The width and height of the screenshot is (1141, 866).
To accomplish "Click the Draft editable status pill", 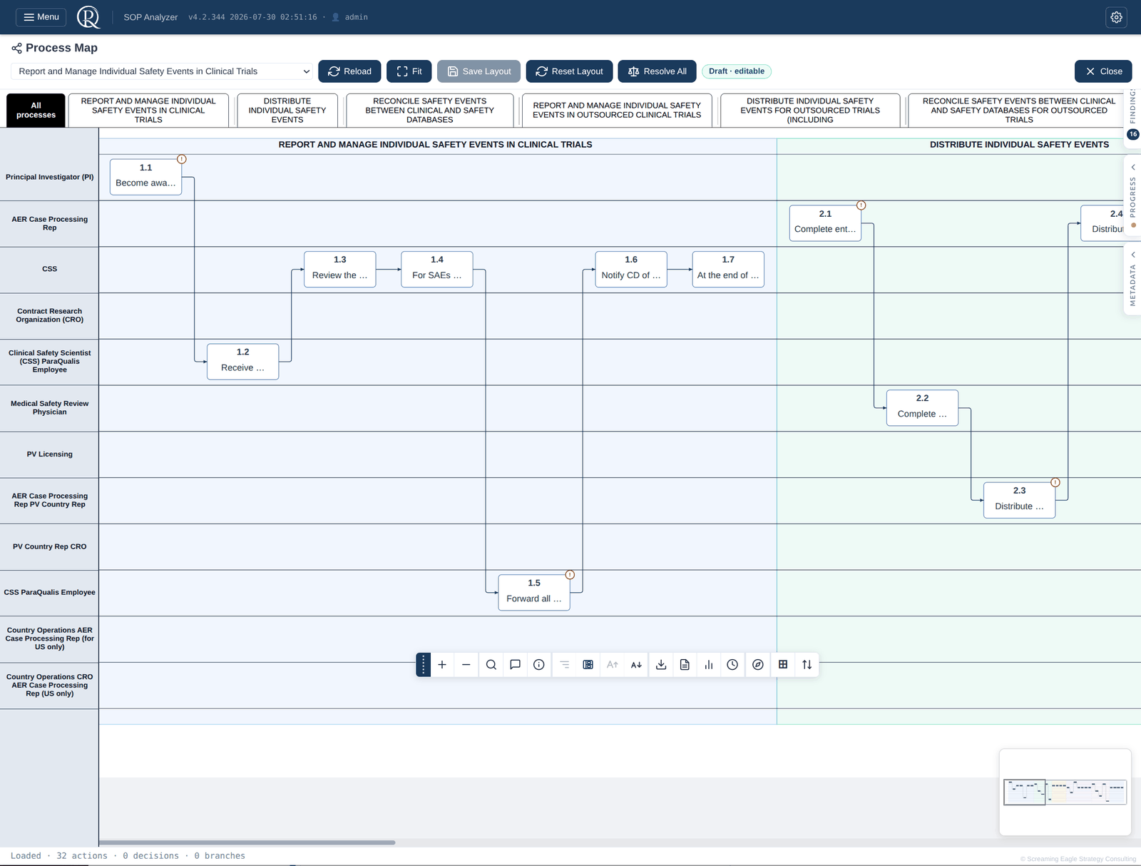I will click(x=737, y=71).
